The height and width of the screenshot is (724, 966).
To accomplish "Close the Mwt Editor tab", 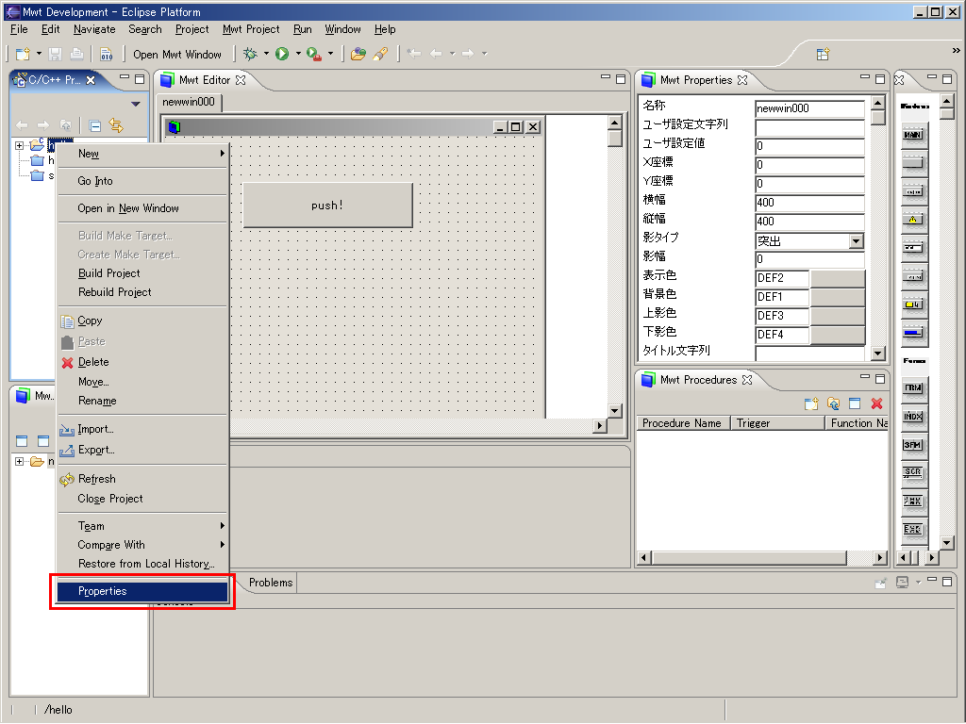I will 241,80.
